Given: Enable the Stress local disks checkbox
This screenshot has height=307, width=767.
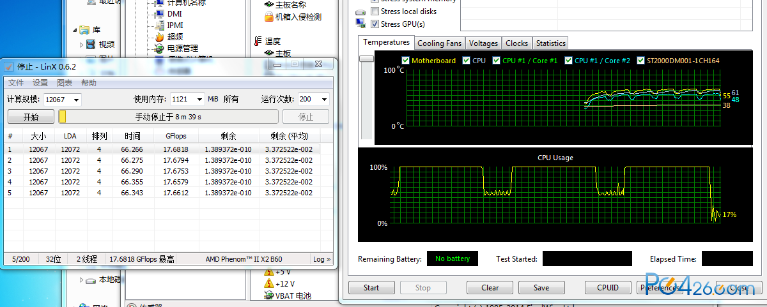Looking at the screenshot, I should coord(375,11).
